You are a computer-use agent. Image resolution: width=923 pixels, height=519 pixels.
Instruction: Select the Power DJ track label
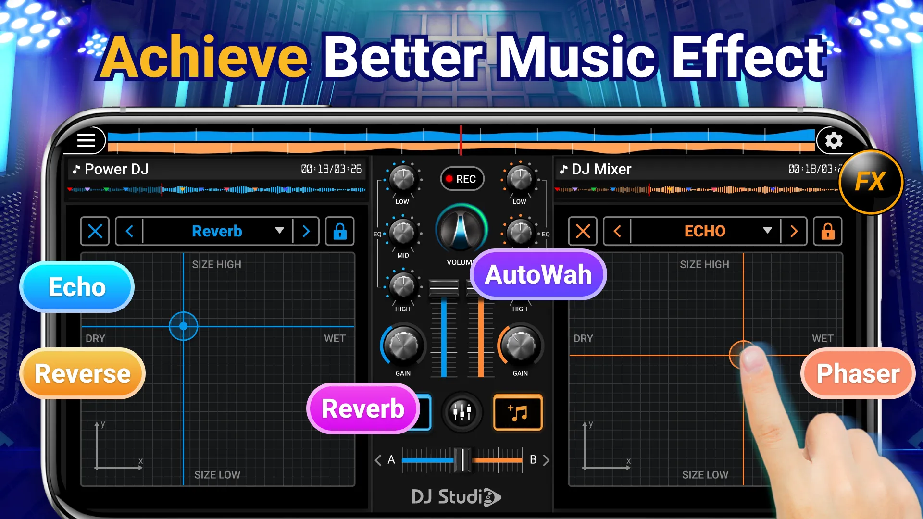(121, 169)
